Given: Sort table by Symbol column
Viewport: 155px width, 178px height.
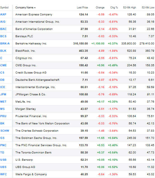Looking at the screenshot, I should (4, 8).
